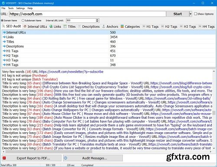The width and height of the screenshot is (217, 167).
Task: Switch to the Titles tab
Action: pos(70,27)
